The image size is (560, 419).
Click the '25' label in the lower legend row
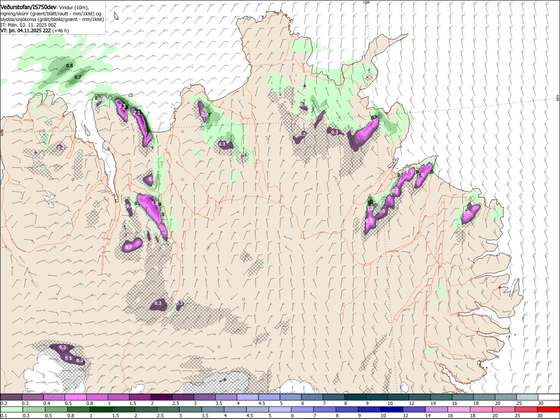click(518, 416)
